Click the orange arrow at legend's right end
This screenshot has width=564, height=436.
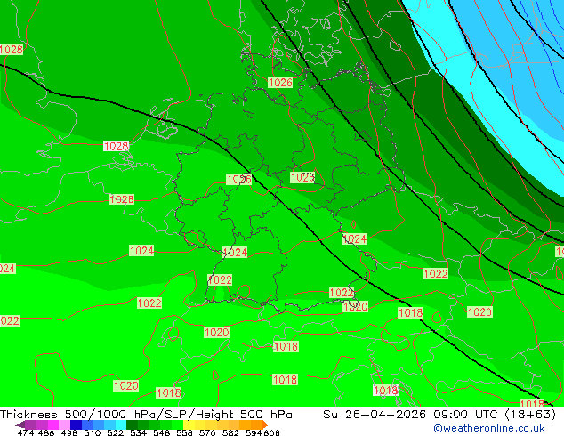[x=265, y=424]
